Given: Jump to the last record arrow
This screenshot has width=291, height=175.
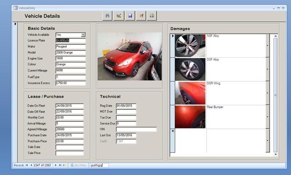Looking at the screenshot, I should coord(60,165).
